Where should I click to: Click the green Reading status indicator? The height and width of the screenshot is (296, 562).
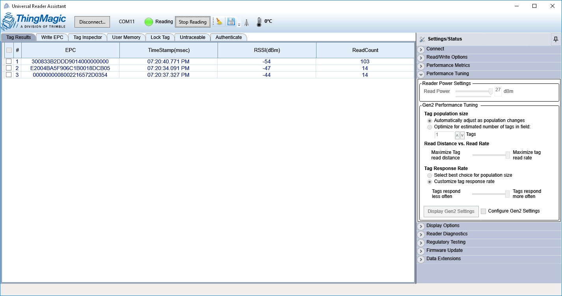pyautogui.click(x=149, y=22)
